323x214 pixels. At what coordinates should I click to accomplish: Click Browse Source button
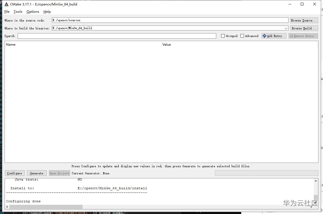(x=304, y=20)
